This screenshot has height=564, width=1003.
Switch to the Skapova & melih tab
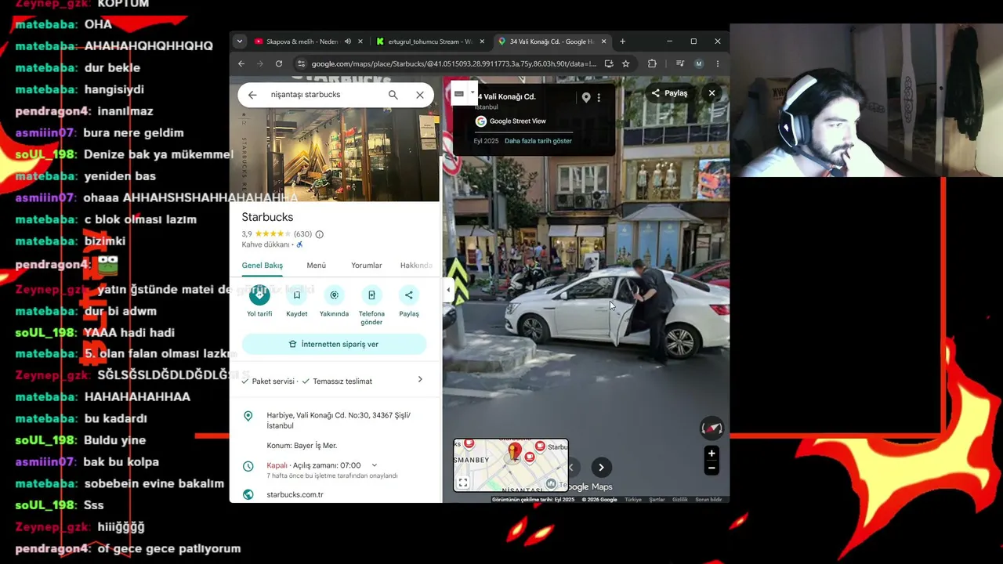[302, 42]
